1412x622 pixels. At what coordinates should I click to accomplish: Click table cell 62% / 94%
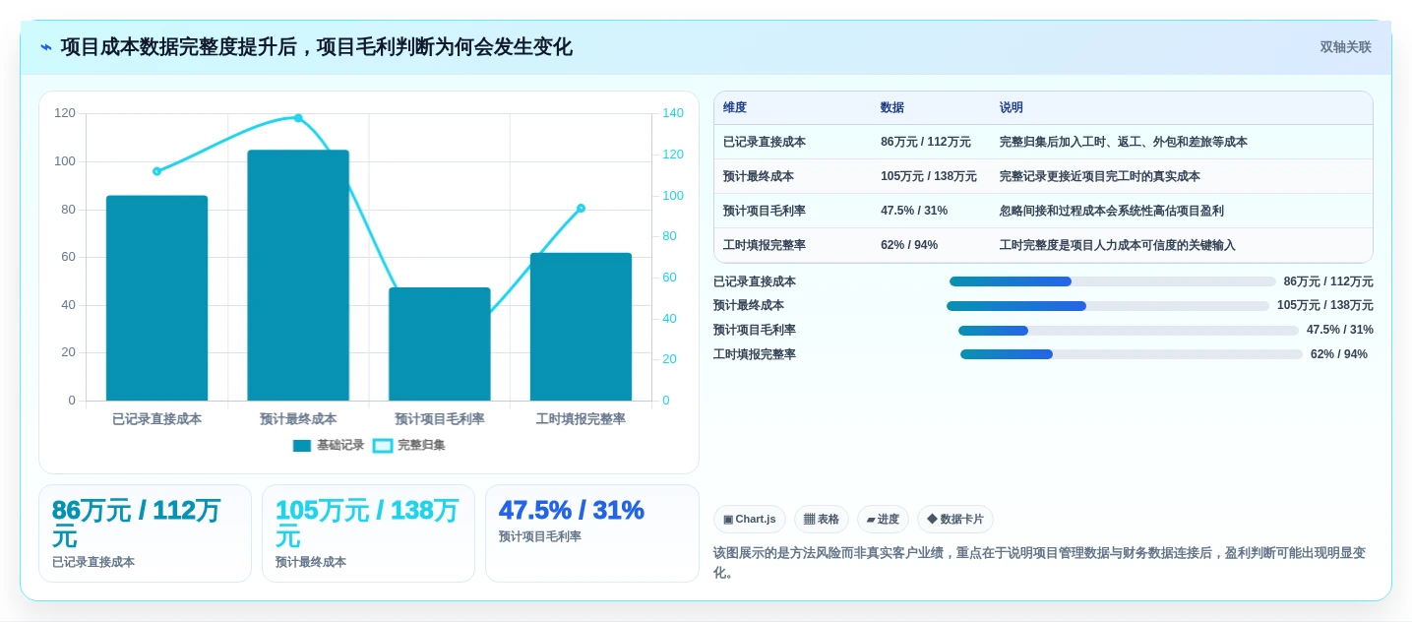[x=909, y=245]
